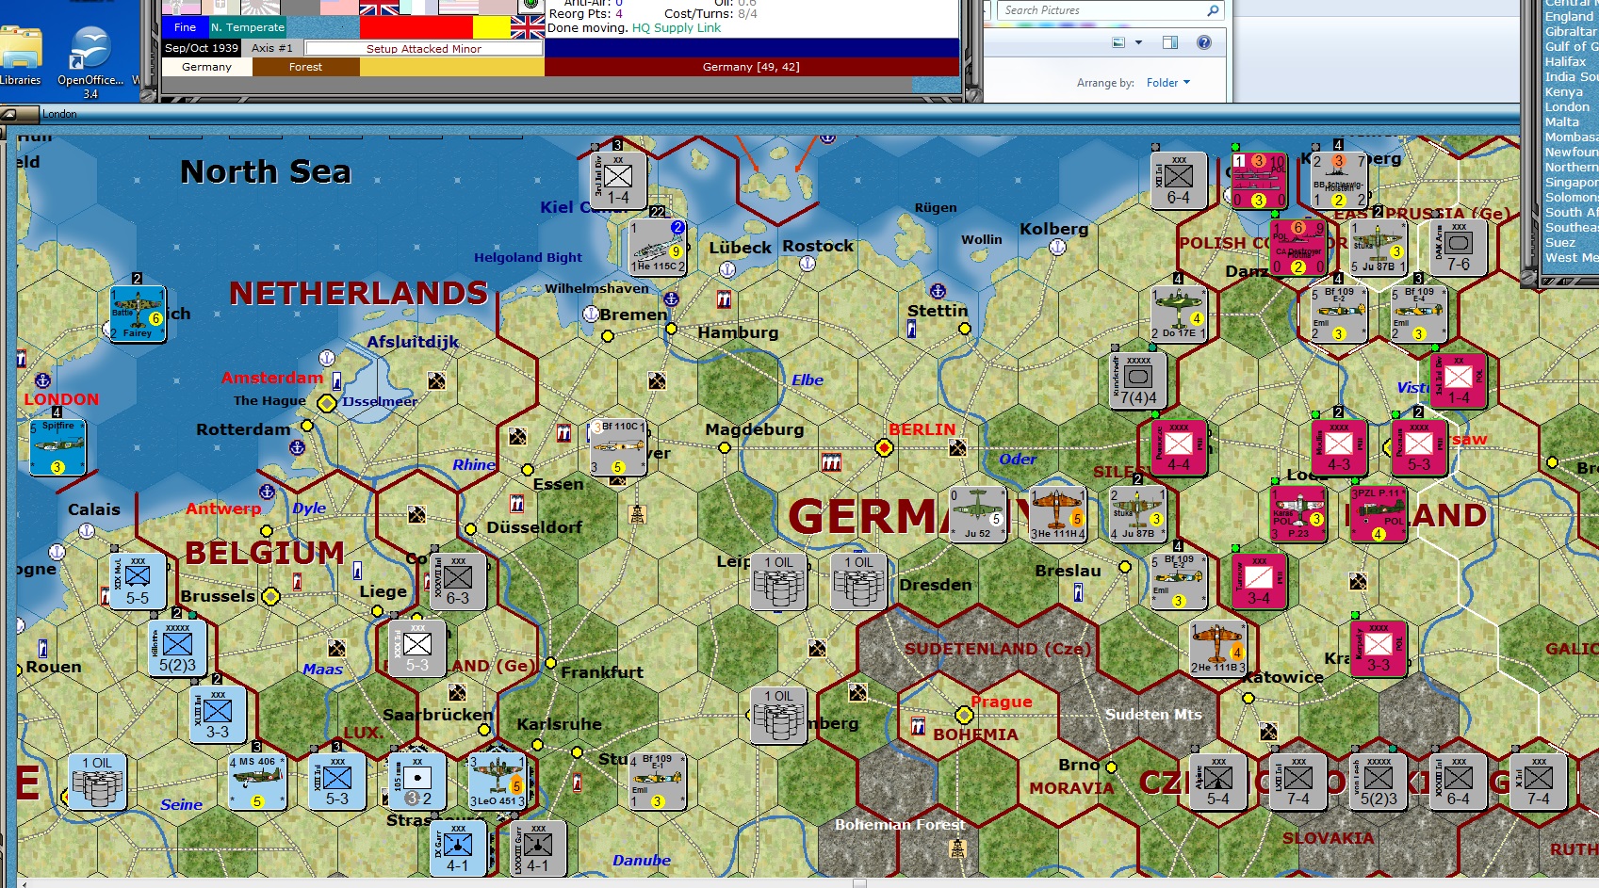Open the Arrange by Folder dropdown
Image resolution: width=1599 pixels, height=888 pixels.
[1168, 83]
